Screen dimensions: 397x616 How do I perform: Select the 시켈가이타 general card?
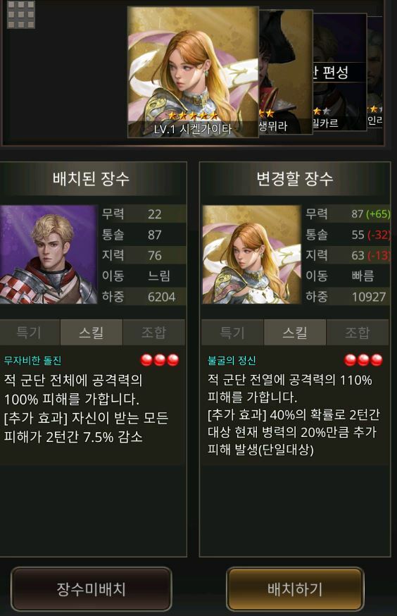pos(193,73)
